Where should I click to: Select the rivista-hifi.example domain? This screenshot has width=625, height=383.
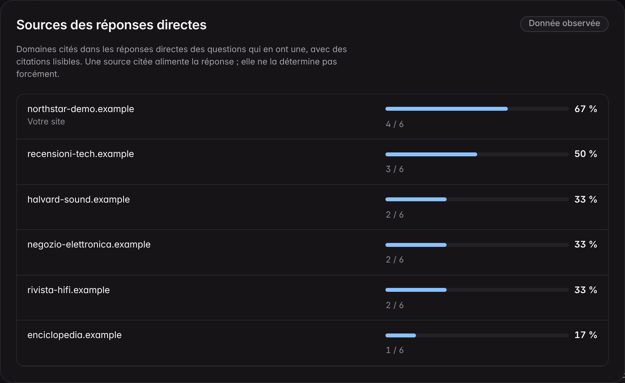pyautogui.click(x=68, y=290)
